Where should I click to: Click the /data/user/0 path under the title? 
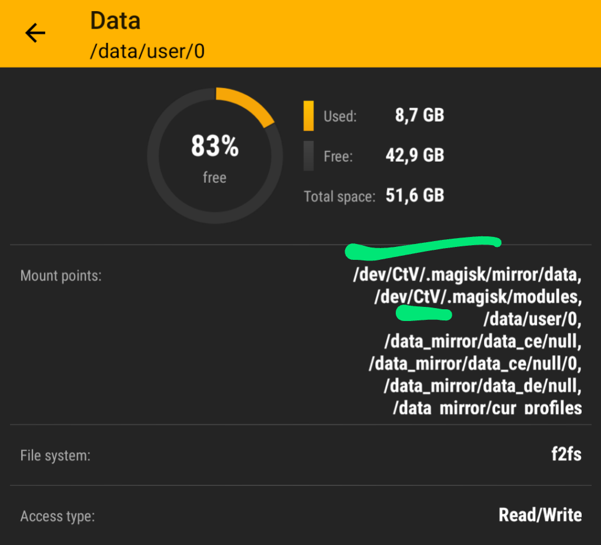tap(147, 52)
